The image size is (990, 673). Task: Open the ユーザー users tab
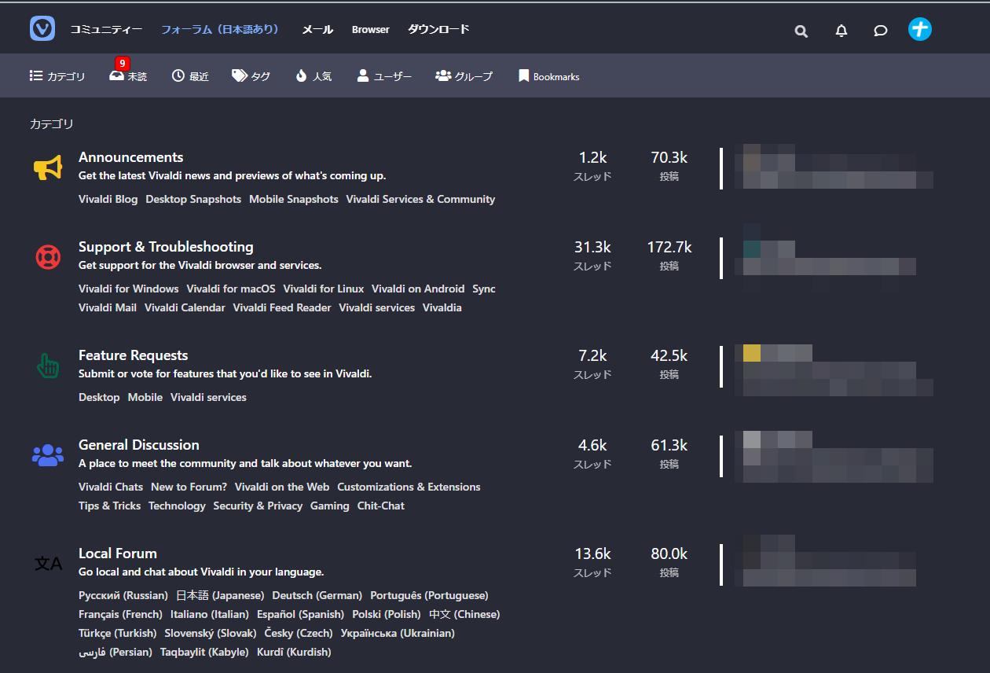[384, 76]
